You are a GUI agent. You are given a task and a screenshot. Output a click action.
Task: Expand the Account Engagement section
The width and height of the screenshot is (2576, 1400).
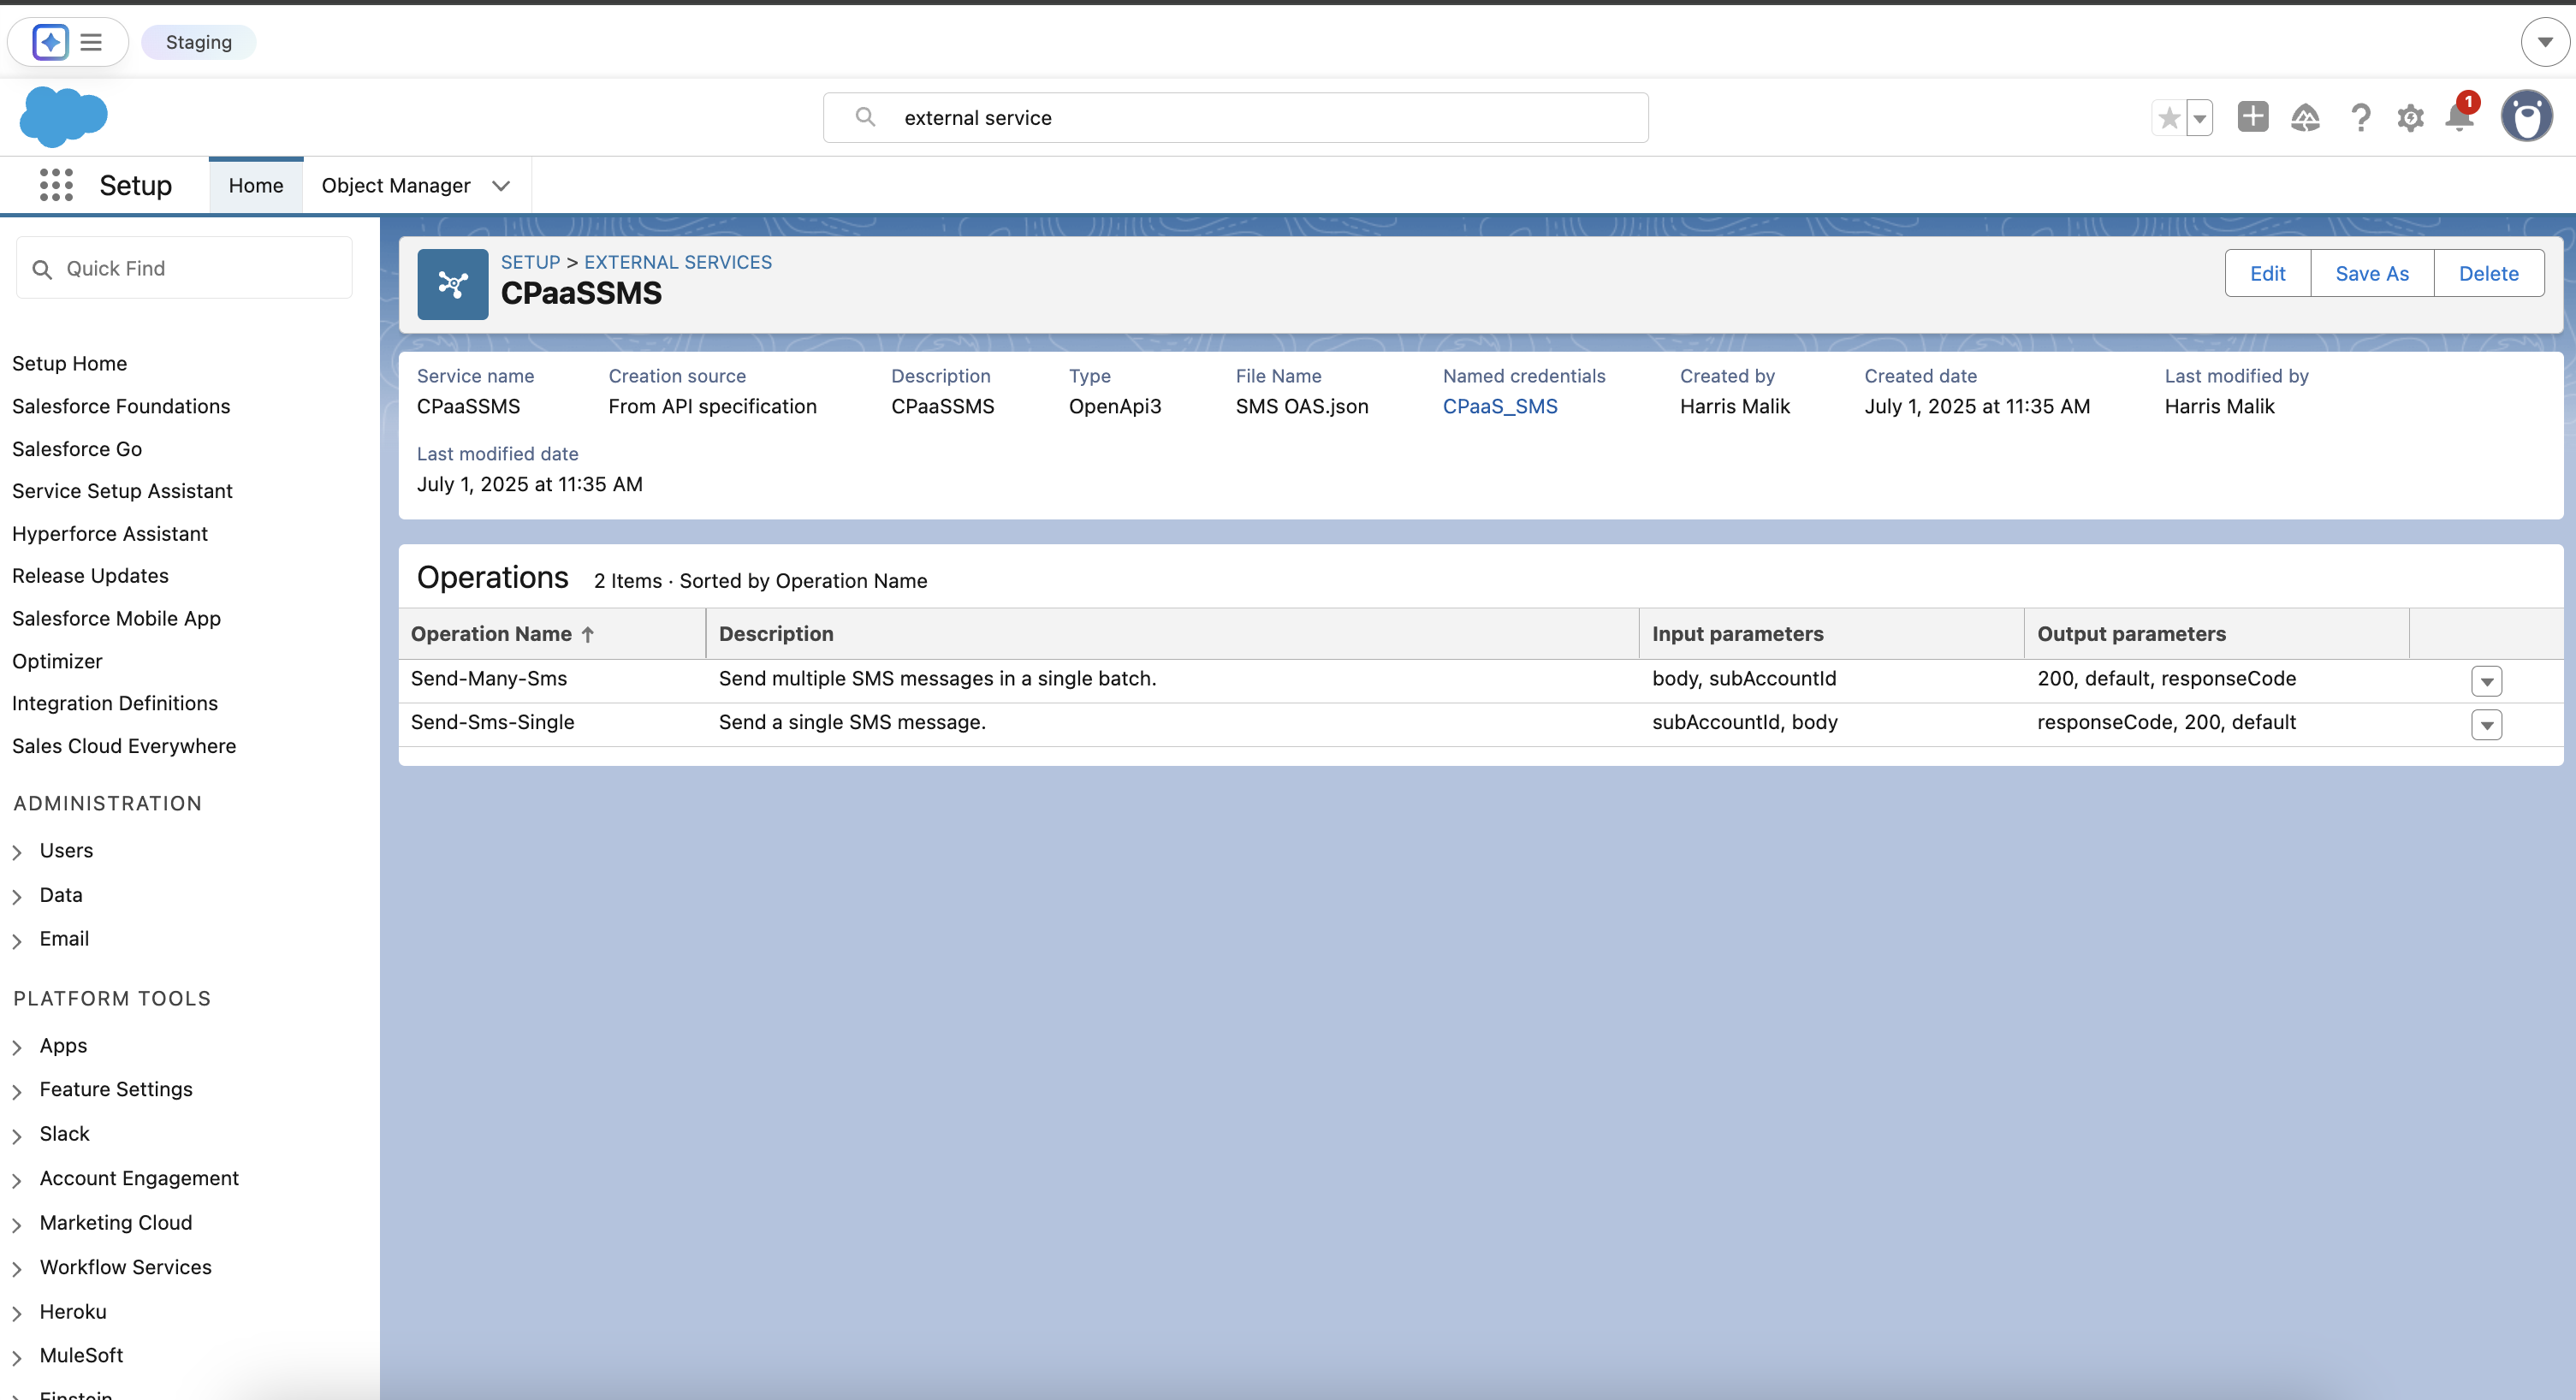click(17, 1180)
